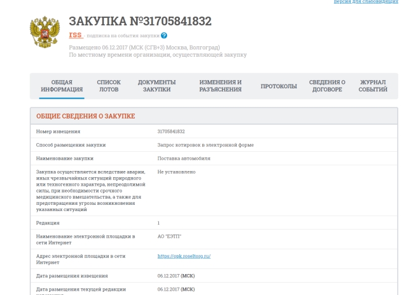Click the Дата размещения извещения date value
This screenshot has width=402, height=295.
pyautogui.click(x=176, y=276)
